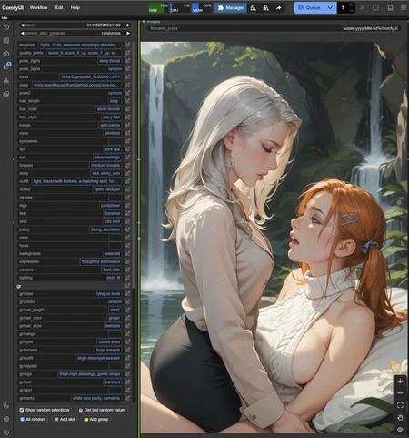Open the eyes value 'blindfold'

pos(112,133)
